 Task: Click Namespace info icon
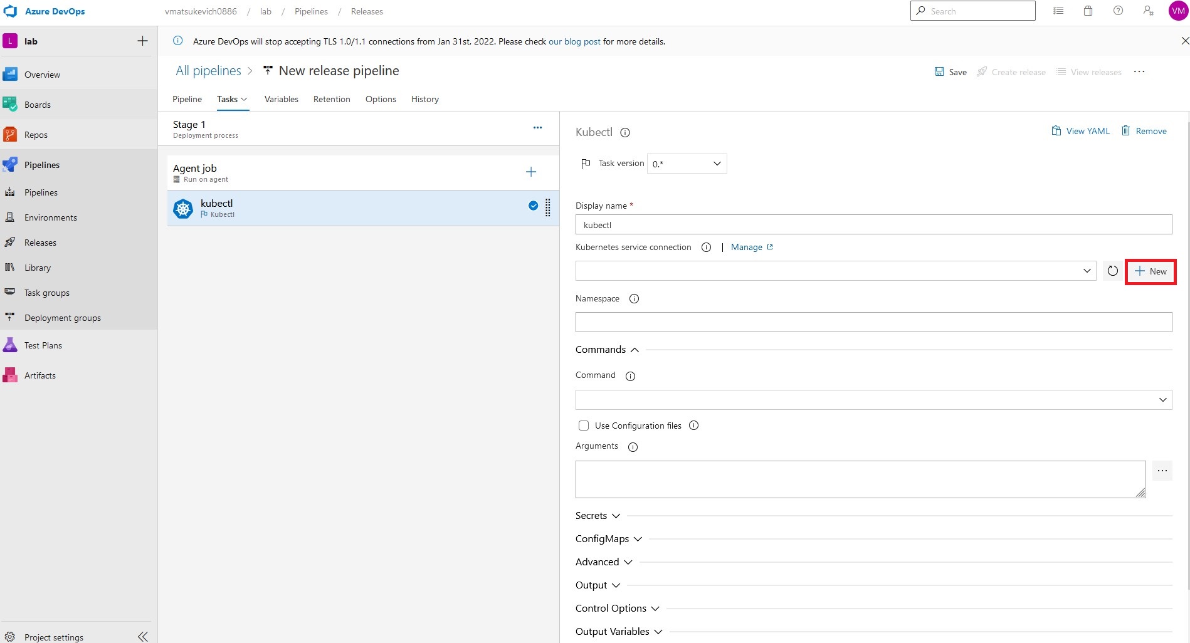pyautogui.click(x=634, y=299)
